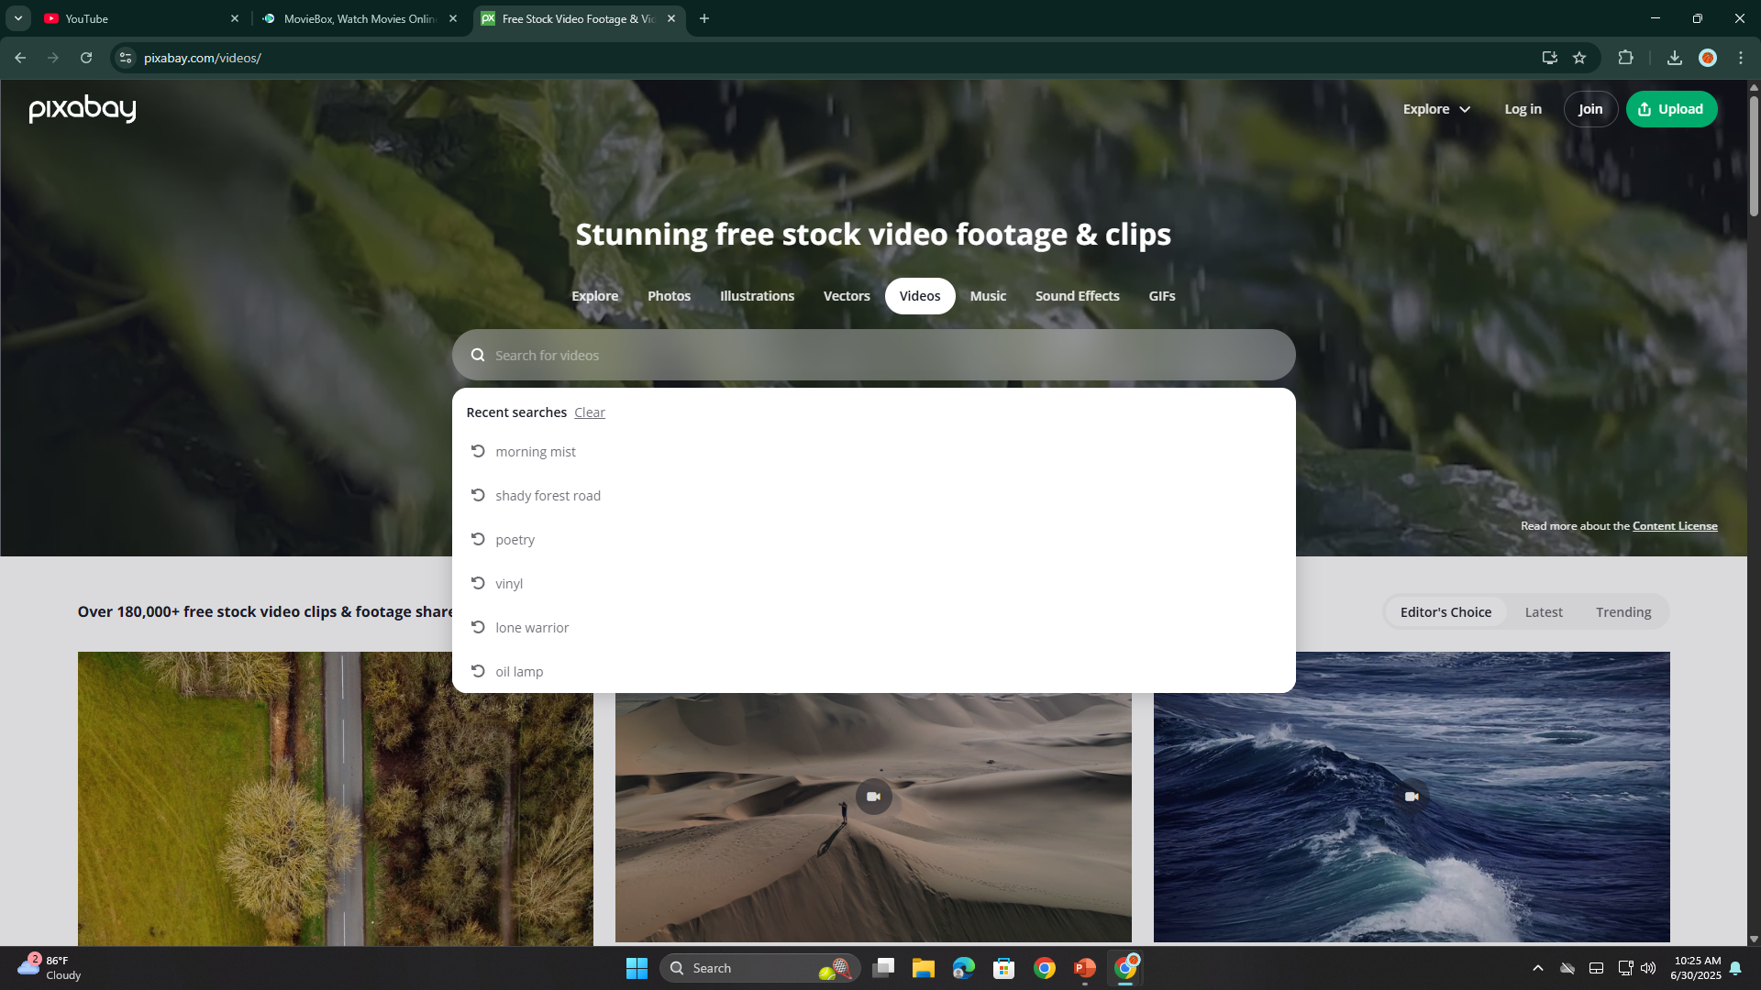Viewport: 1761px width, 990px height.
Task: Clear the recent searches
Action: [x=590, y=412]
